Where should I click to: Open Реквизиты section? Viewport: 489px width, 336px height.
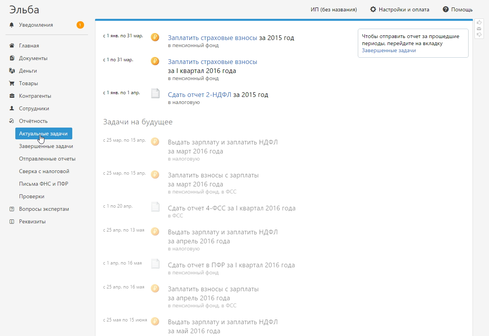[x=32, y=221]
